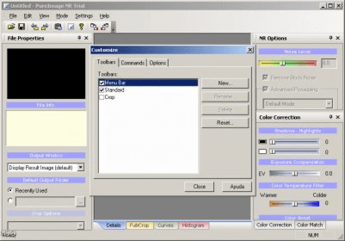Switch to the Curves tab
The image size is (345, 241).
166,225
